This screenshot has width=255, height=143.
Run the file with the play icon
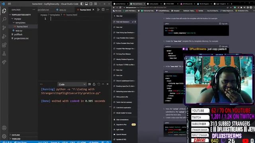[x=98, y=10]
